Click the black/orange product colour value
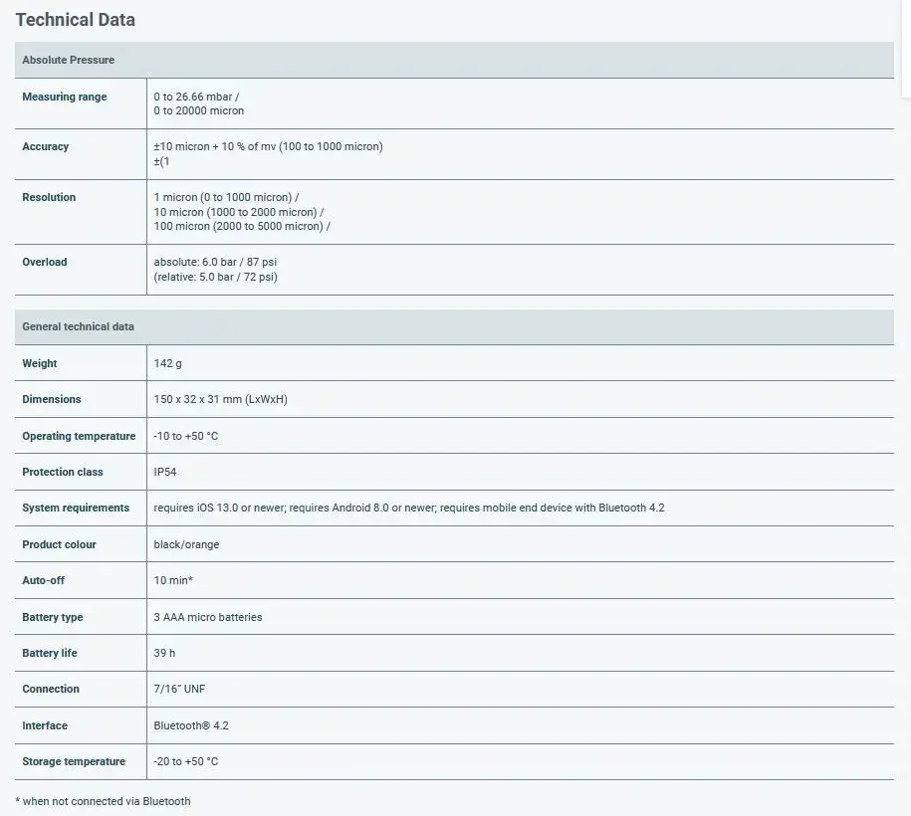 [186, 544]
